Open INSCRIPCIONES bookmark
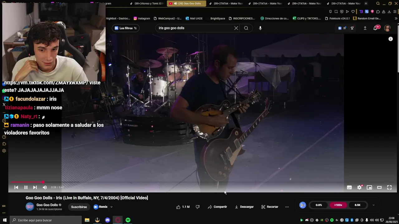The image size is (399, 224). tap(242, 18)
